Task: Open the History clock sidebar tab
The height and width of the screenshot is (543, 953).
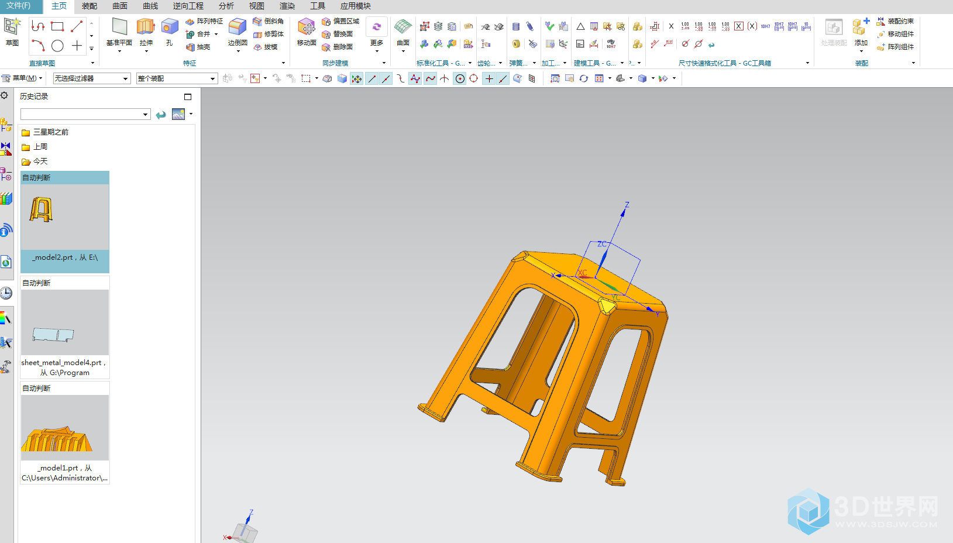Action: coord(6,293)
